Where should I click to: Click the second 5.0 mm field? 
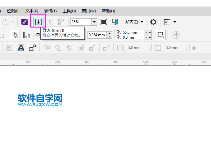[174, 48]
